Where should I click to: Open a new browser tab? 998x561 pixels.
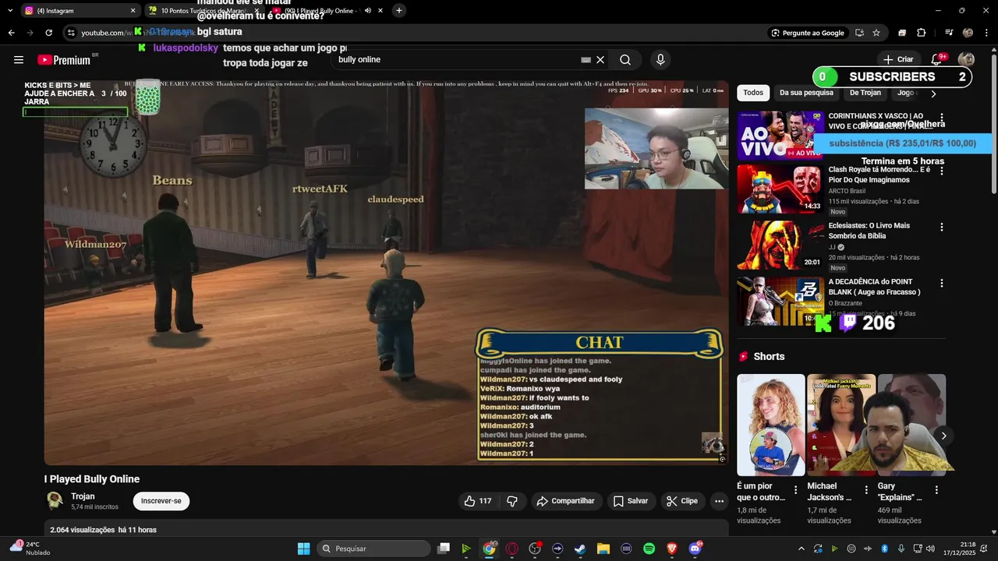pos(399,10)
